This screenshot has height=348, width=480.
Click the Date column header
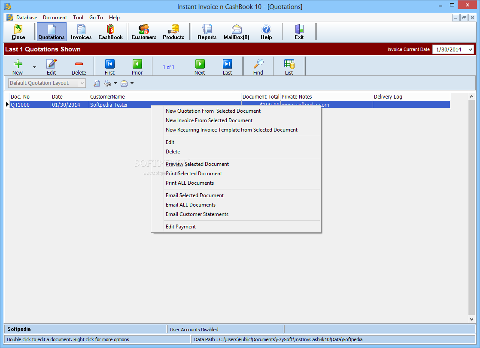(70, 96)
